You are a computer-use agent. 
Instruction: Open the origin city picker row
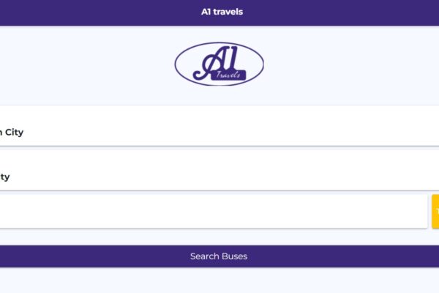[219, 126]
